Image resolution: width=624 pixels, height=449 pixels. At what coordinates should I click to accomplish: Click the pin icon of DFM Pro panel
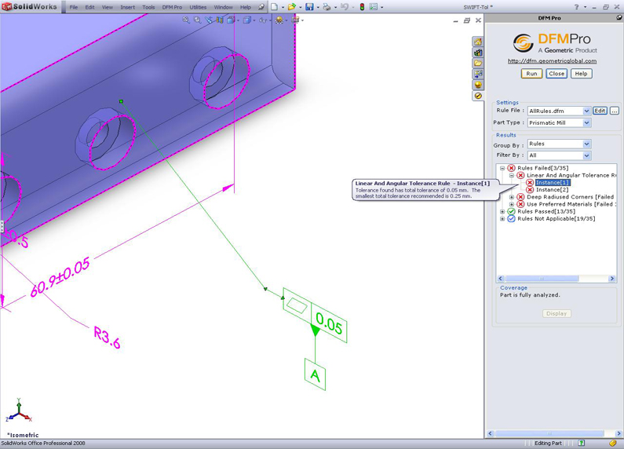click(x=619, y=17)
